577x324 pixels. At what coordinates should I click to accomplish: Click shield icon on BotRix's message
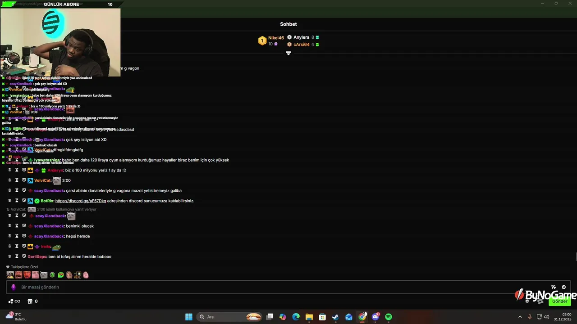(x=24, y=201)
